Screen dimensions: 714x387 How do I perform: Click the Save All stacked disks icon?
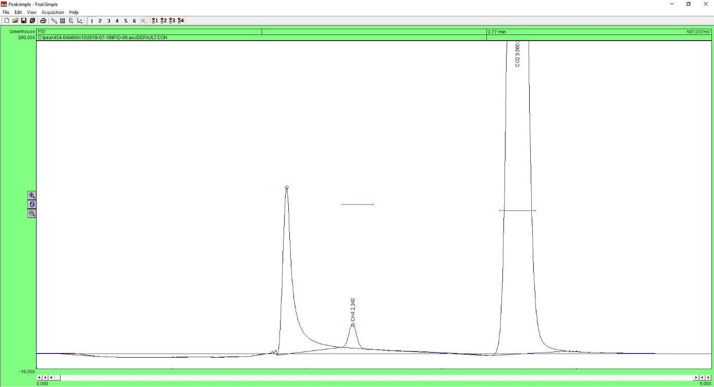point(32,21)
